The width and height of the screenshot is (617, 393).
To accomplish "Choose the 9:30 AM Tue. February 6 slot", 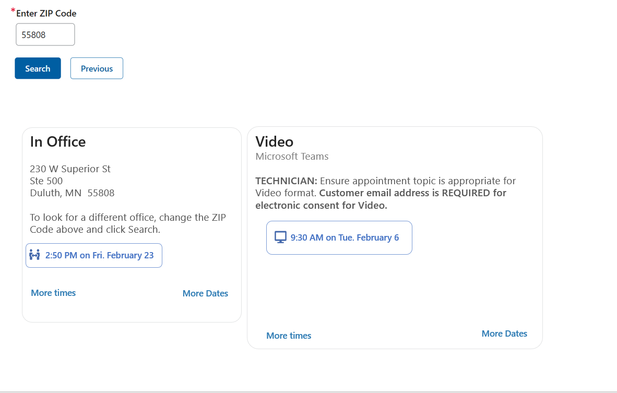I will click(x=345, y=237).
